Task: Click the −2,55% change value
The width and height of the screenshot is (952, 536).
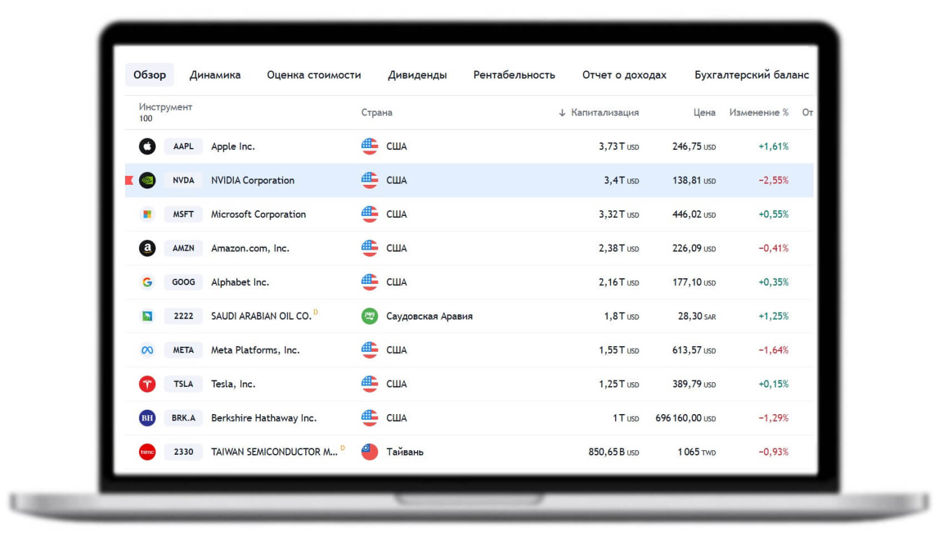Action: (774, 180)
